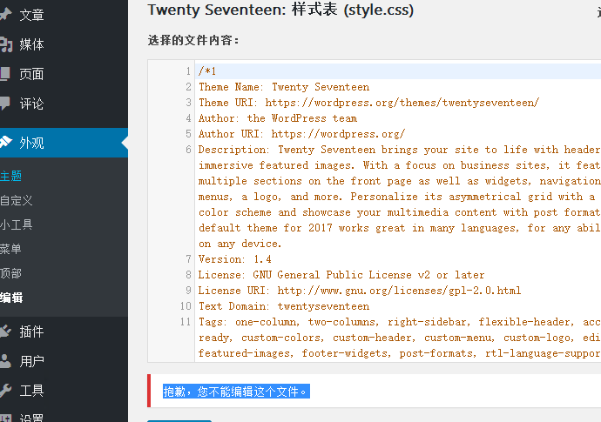Click the Users icon beside 用户
The width and height of the screenshot is (601, 422).
(x=5, y=361)
